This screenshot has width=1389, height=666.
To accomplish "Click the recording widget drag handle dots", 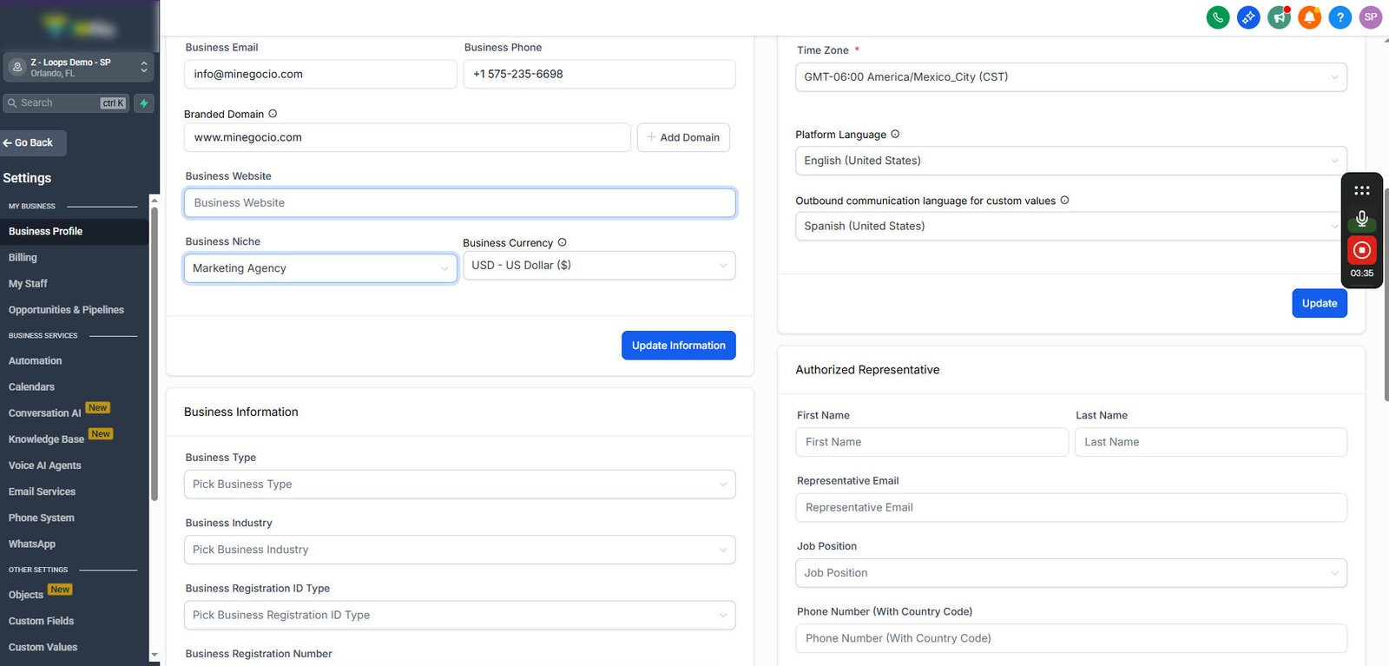I will [x=1362, y=190].
